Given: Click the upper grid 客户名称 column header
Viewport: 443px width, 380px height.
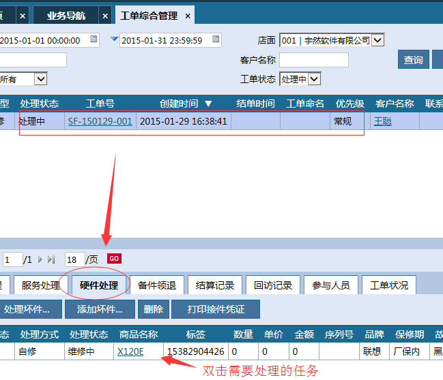Looking at the screenshot, I should (x=395, y=104).
